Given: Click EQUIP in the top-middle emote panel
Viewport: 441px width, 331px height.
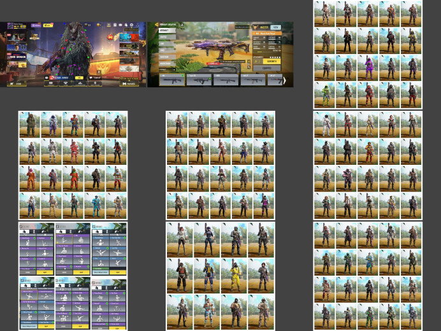Looking at the screenshot, I should tap(82, 272).
